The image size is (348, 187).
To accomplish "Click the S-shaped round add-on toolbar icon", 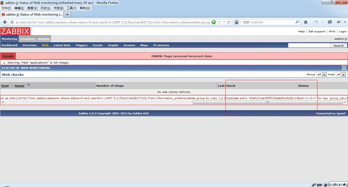I will (x=330, y=22).
